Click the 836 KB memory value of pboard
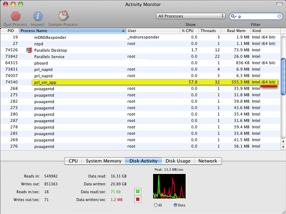The image size is (286, 214). pyautogui.click(x=243, y=63)
